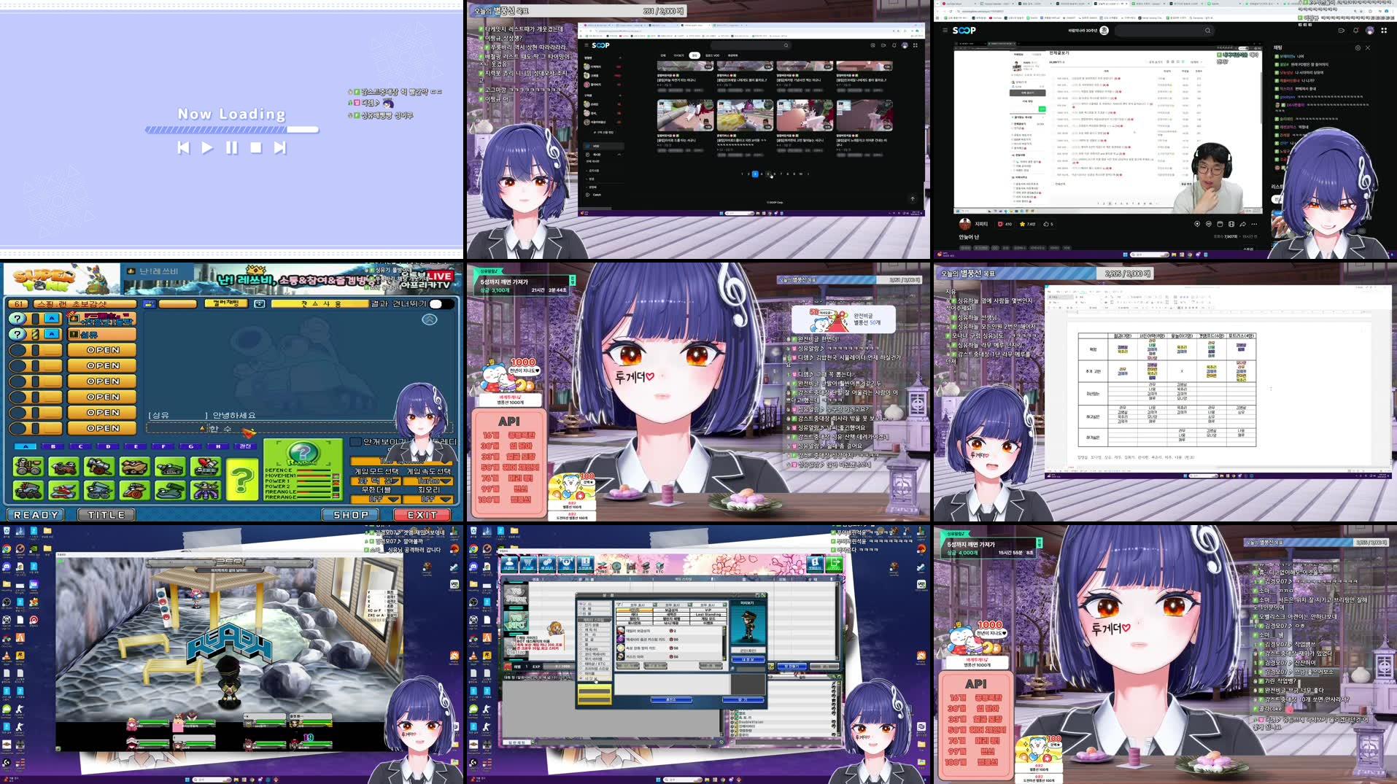The height and width of the screenshot is (784, 1397).
Task: Toggle the 결과 건너뛰기 switch
Action: point(441,305)
